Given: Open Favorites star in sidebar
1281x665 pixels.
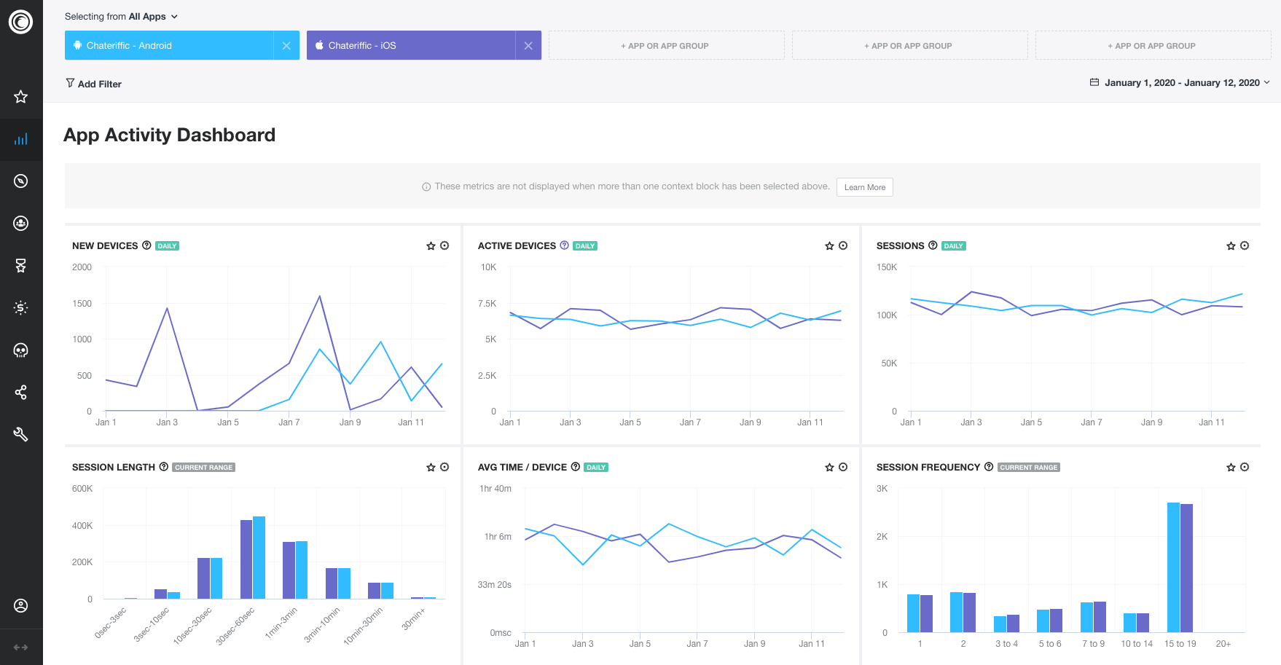Looking at the screenshot, I should tap(20, 97).
